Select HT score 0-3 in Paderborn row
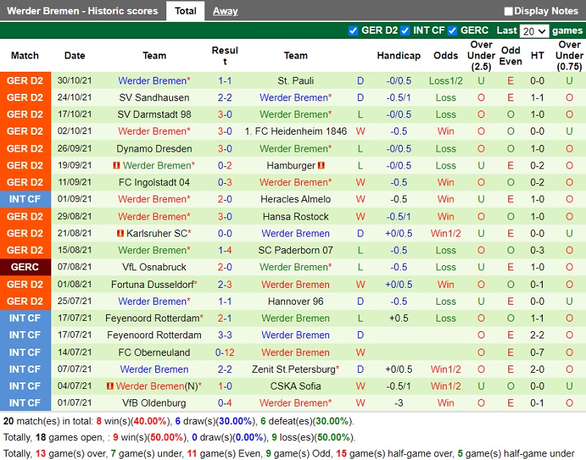This screenshot has height=460, width=586. coord(537,250)
